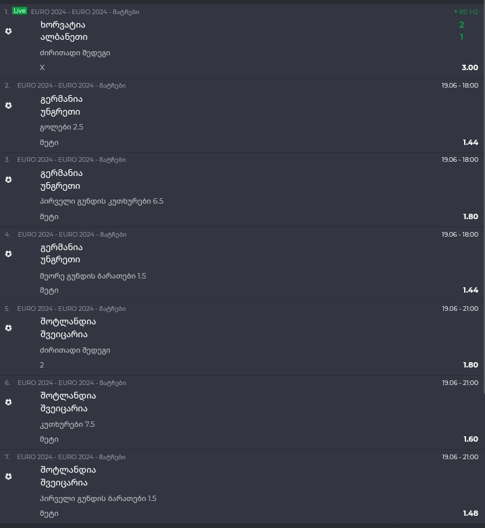
Task: Click შოტლანდია team name in bet 6
Action: [x=68, y=396]
